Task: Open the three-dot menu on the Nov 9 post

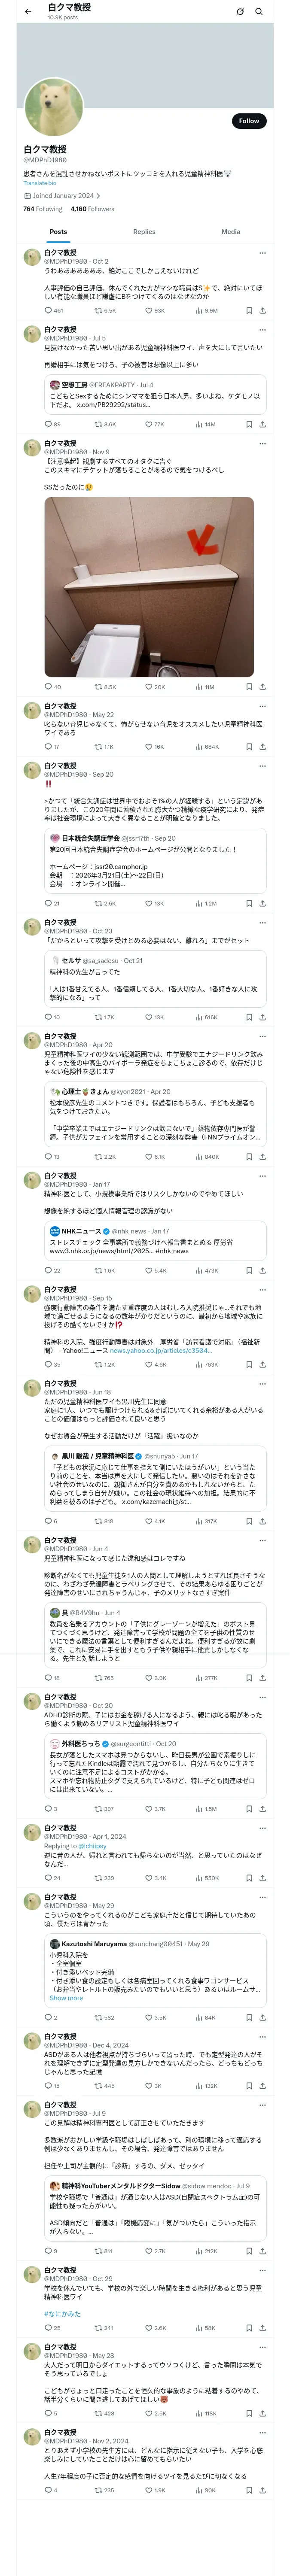Action: pos(263,443)
